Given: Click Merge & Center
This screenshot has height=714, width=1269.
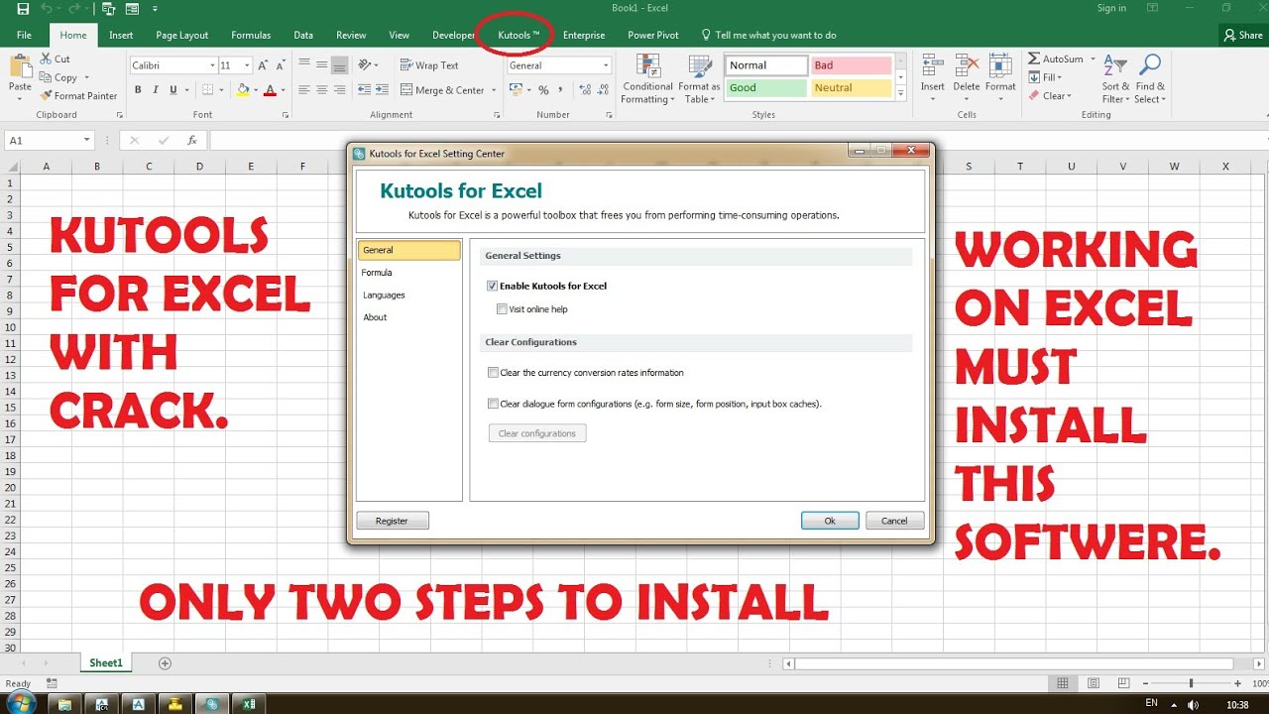Looking at the screenshot, I should [x=442, y=90].
